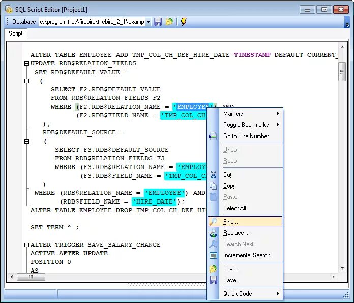Choose Save... from context menu
354x303 pixels.
[x=245, y=280]
